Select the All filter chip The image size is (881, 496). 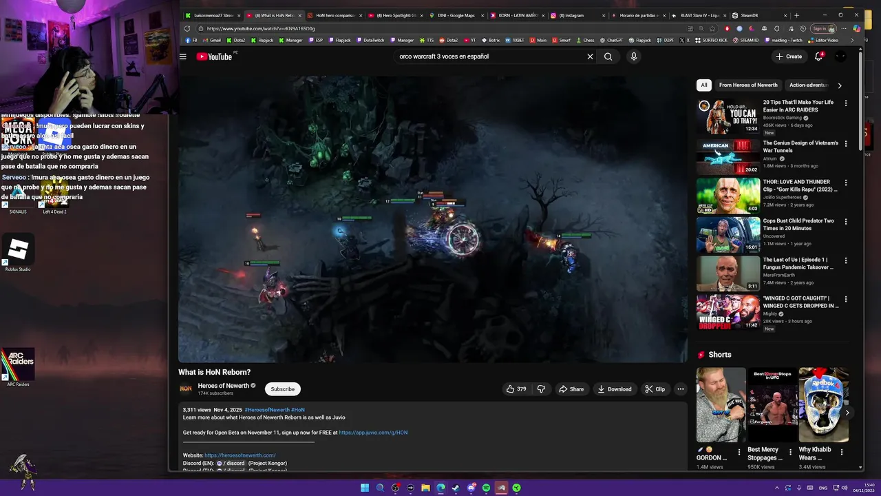pyautogui.click(x=703, y=85)
